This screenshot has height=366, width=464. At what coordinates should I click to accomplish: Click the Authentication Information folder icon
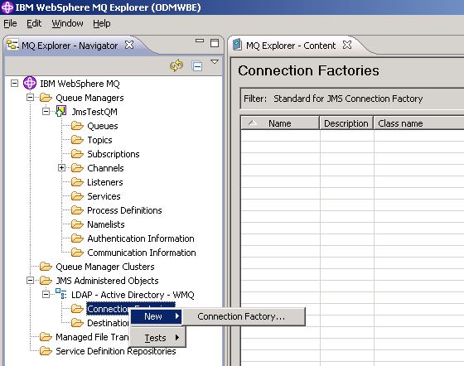(77, 238)
